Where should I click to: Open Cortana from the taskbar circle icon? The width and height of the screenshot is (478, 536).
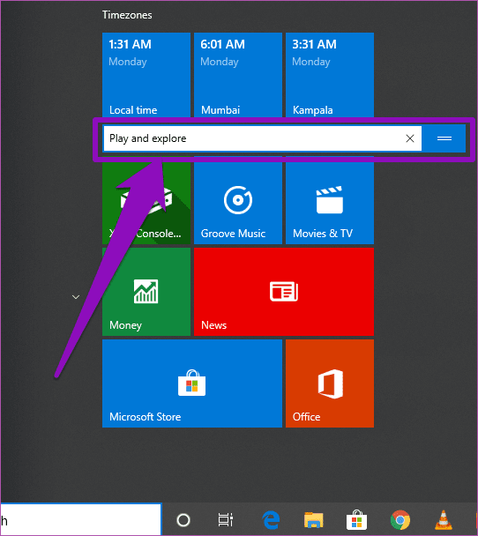183,520
